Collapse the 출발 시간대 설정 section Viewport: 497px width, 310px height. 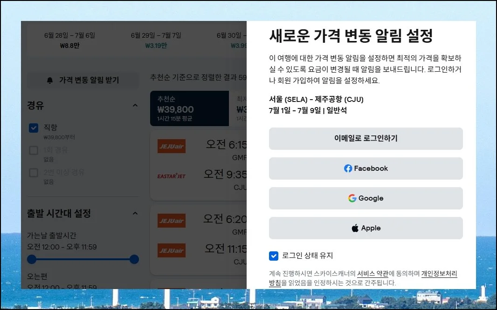pos(135,214)
